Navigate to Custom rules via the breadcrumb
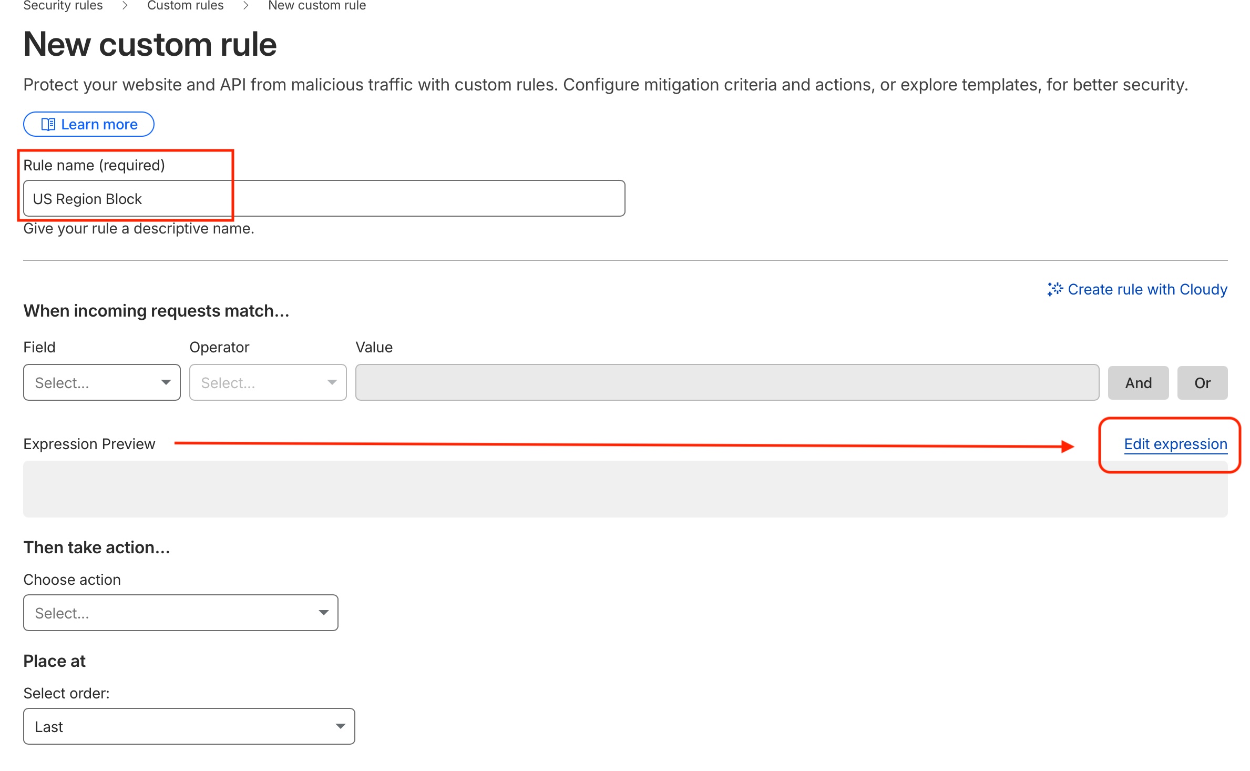This screenshot has width=1250, height=771. [x=185, y=6]
